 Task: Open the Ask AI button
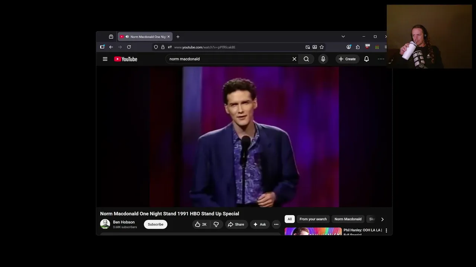pos(260,224)
